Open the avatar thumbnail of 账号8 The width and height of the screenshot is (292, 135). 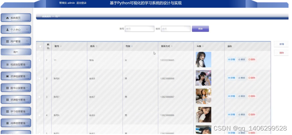(203, 78)
